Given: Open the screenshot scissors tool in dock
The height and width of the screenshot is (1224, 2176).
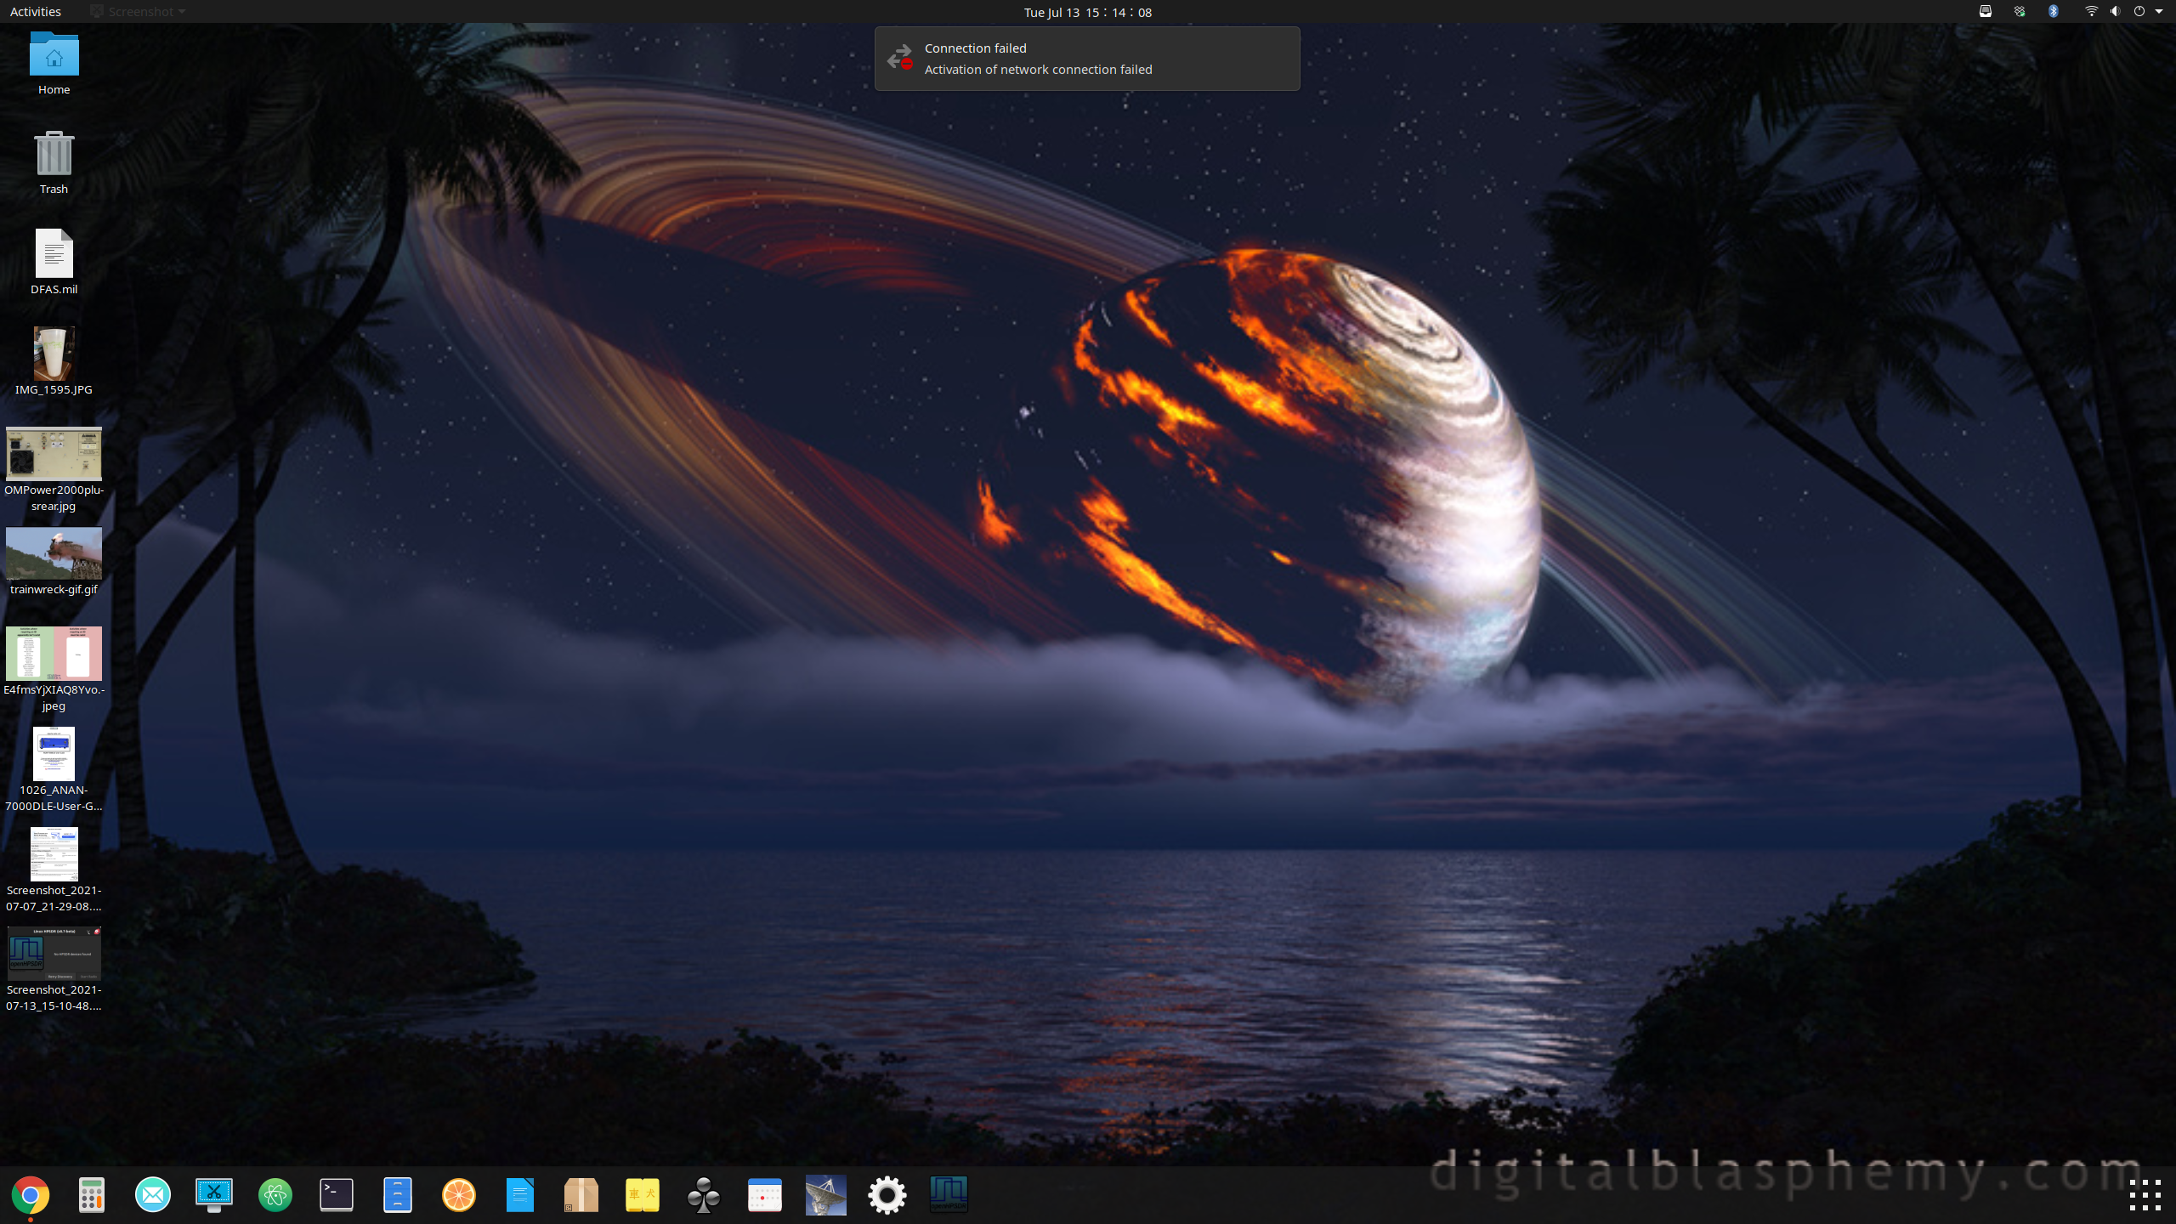Looking at the screenshot, I should point(214,1195).
